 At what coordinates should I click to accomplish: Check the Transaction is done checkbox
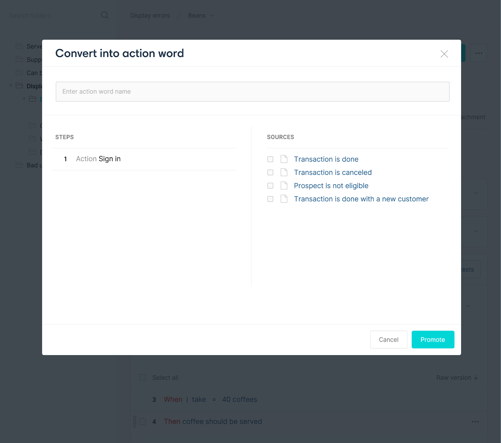pyautogui.click(x=270, y=159)
